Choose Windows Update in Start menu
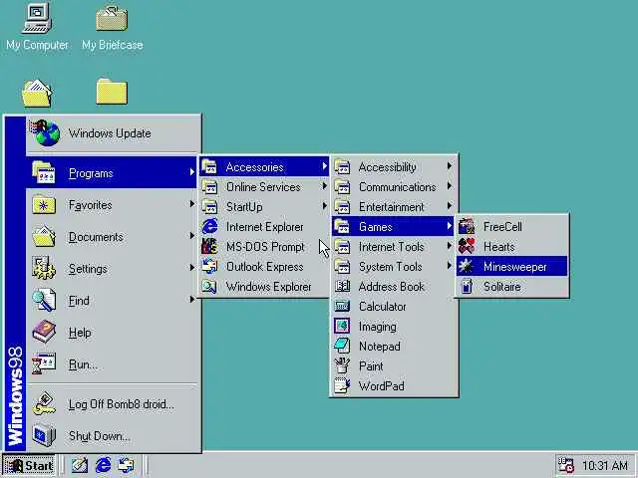The width and height of the screenshot is (638, 478). 113,133
